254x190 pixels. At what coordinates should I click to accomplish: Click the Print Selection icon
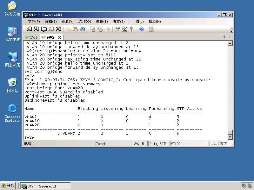pos(100,29)
